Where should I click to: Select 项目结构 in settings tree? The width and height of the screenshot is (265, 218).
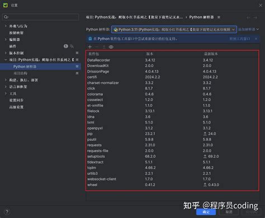(20, 73)
